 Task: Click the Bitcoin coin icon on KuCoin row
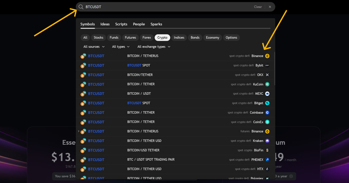click(x=83, y=84)
